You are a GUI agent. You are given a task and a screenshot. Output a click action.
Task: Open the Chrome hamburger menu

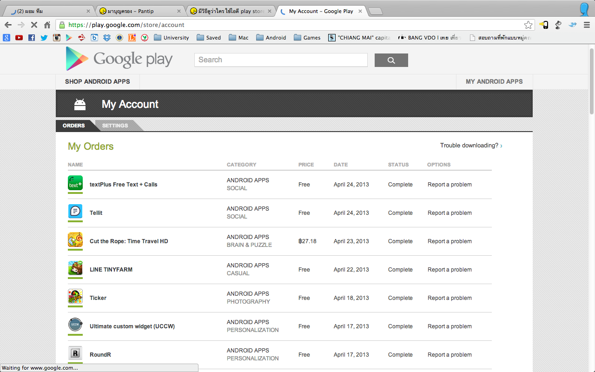[x=587, y=25]
